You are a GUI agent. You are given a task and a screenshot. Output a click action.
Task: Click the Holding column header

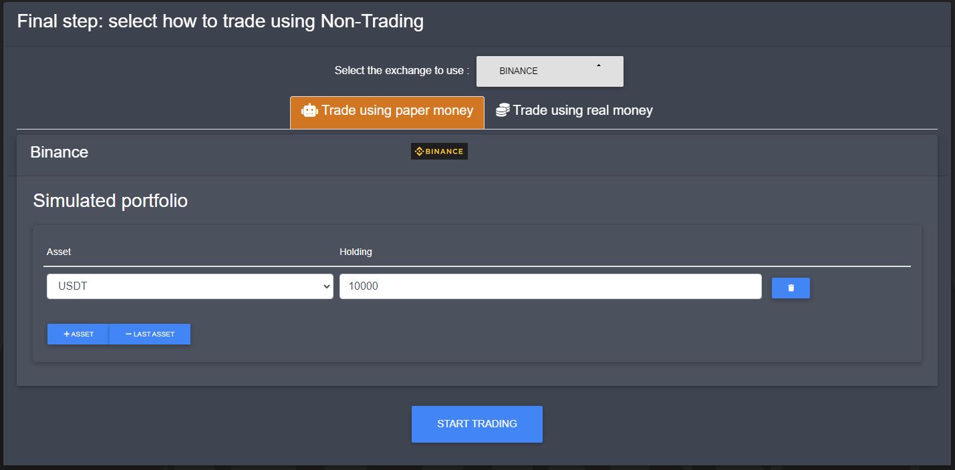point(356,252)
